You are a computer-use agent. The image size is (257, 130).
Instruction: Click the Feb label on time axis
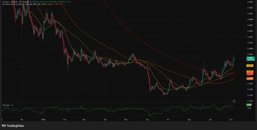pos(64,120)
